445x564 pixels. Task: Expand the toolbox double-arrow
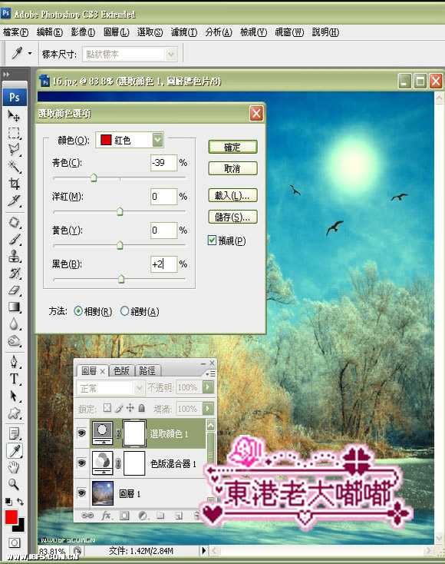(6, 75)
